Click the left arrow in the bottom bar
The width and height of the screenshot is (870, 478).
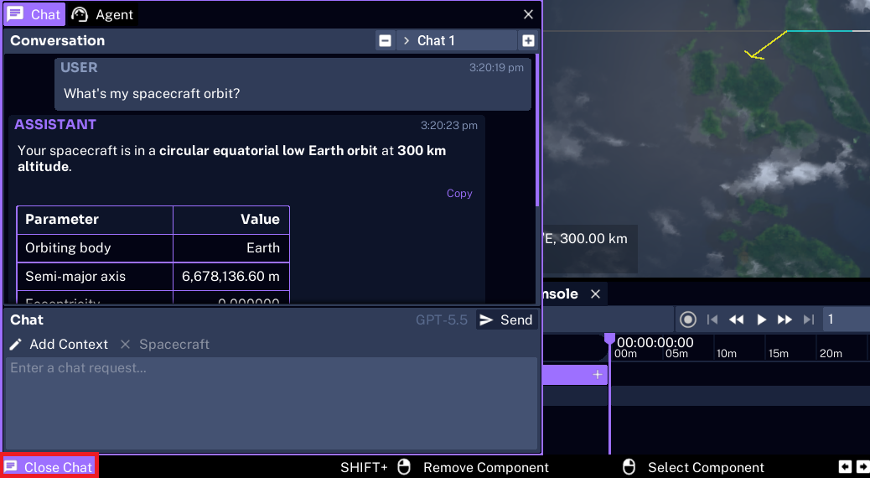pos(845,467)
